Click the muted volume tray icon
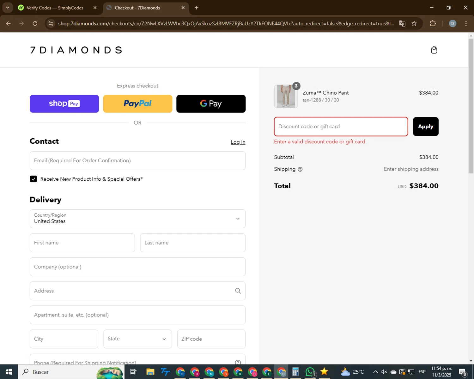This screenshot has width=474, height=379. click(x=384, y=372)
